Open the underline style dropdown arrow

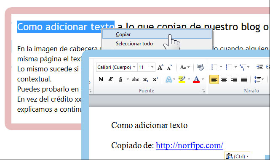pyautogui.click(x=128, y=79)
